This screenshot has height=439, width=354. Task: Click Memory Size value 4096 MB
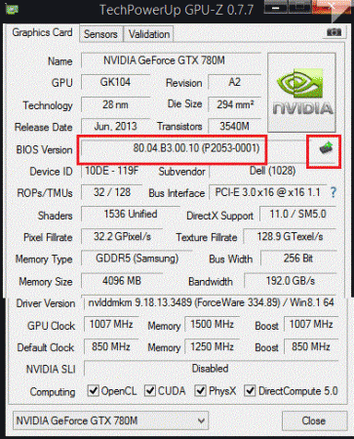click(x=122, y=281)
